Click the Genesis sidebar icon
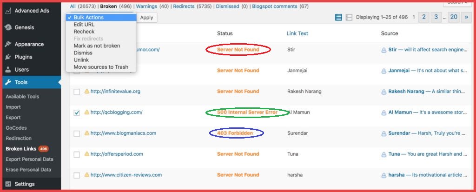 (x=8, y=27)
